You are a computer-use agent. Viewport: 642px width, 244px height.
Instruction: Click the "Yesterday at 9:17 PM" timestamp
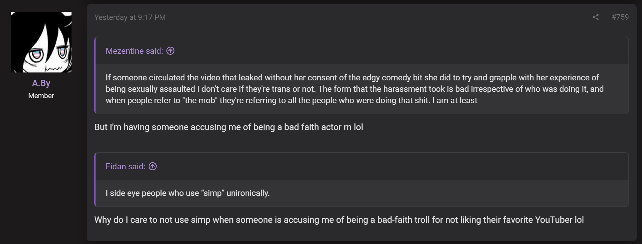[x=130, y=17]
